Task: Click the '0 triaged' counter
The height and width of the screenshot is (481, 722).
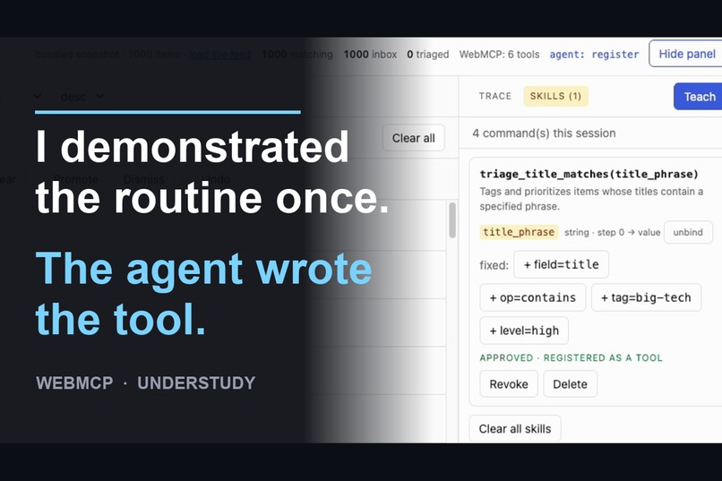Action: (428, 55)
